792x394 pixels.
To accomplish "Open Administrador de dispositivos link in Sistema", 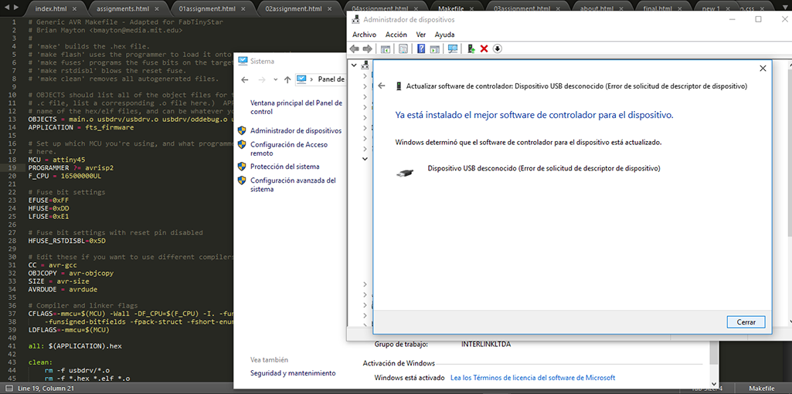I will (295, 130).
